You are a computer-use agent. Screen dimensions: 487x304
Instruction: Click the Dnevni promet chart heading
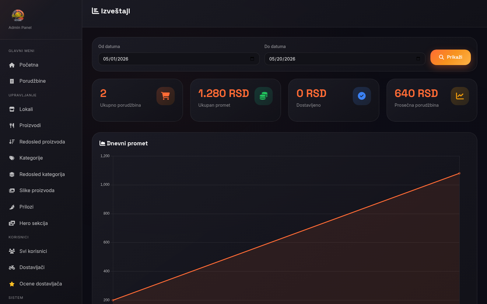[127, 143]
